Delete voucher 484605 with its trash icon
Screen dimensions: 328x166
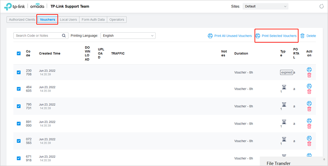[x=309, y=92]
